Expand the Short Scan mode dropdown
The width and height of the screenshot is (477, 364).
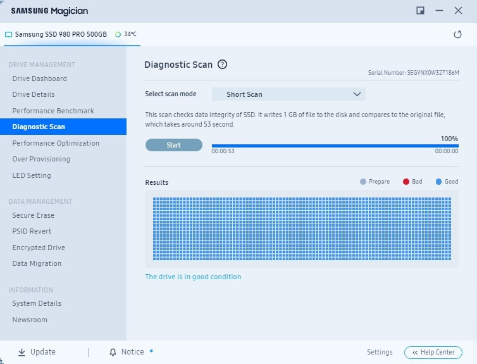pos(288,94)
